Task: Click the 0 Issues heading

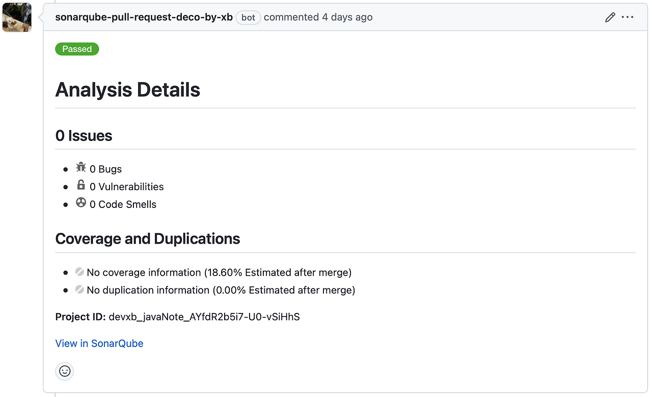Action: 84,136
